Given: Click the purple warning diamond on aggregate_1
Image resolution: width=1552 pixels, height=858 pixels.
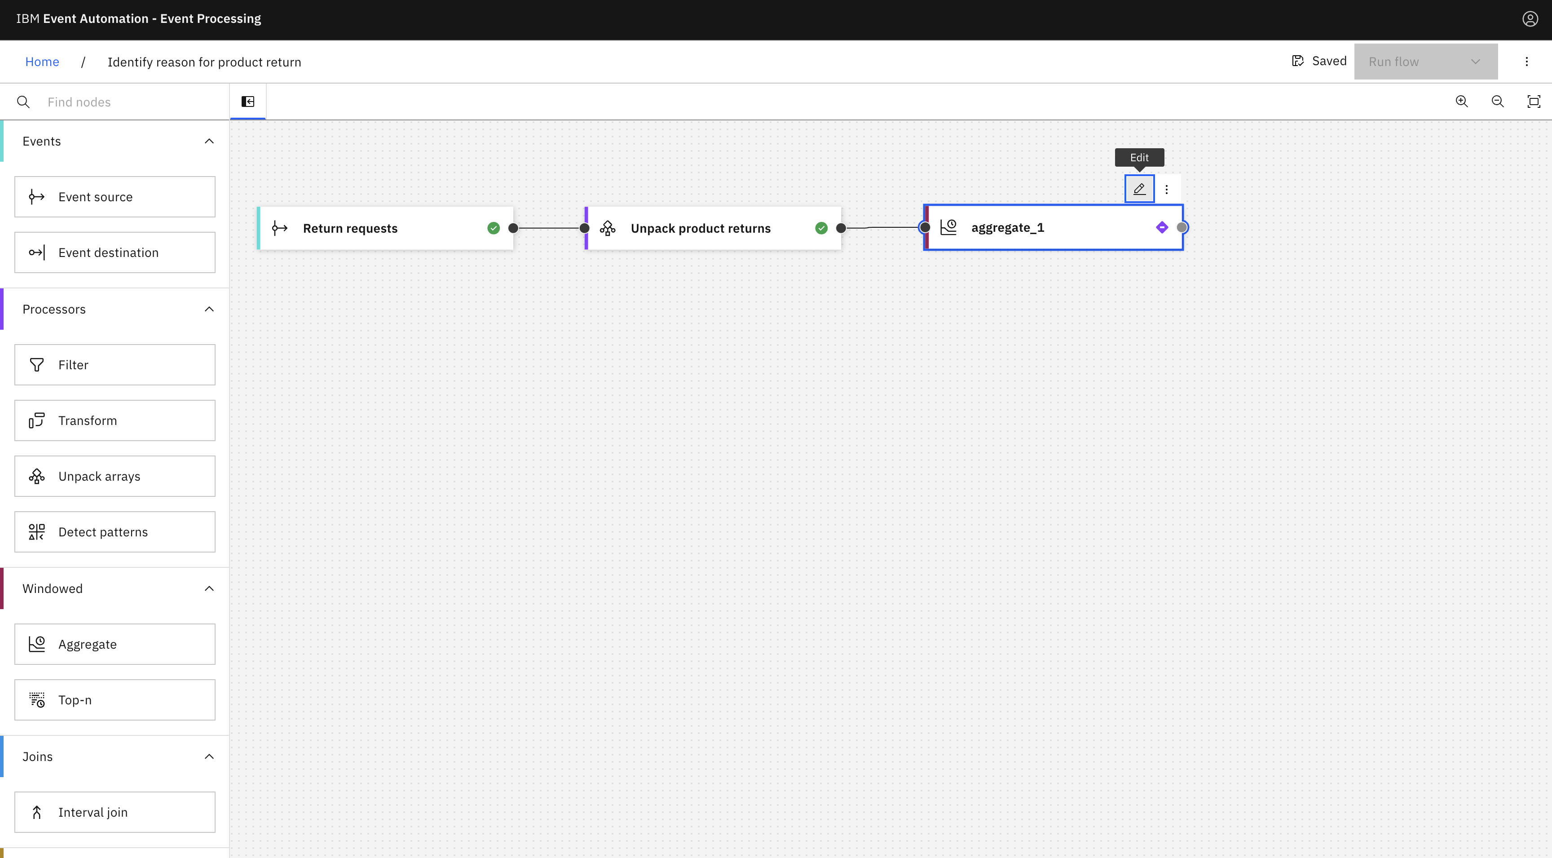Looking at the screenshot, I should tap(1162, 228).
